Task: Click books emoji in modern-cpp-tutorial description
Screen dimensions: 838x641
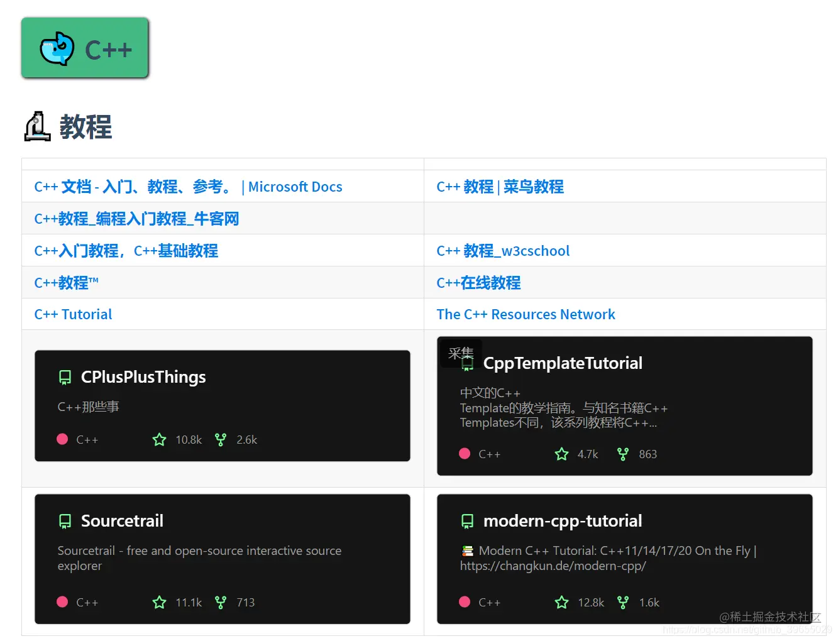Action: [468, 551]
